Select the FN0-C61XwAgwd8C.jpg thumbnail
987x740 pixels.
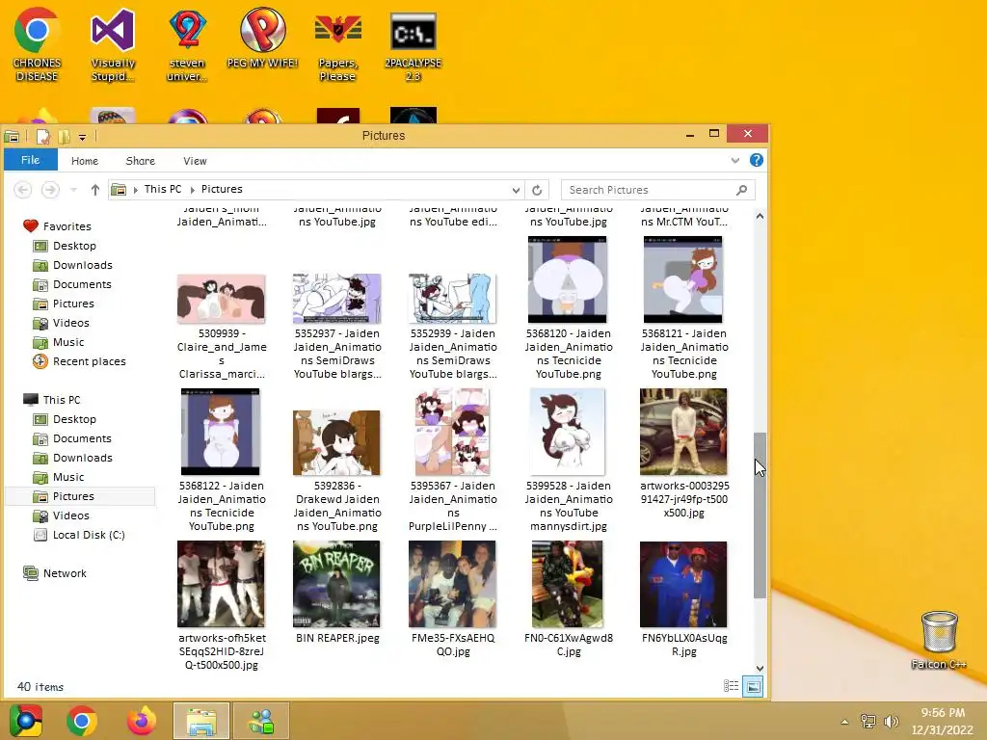click(x=568, y=584)
